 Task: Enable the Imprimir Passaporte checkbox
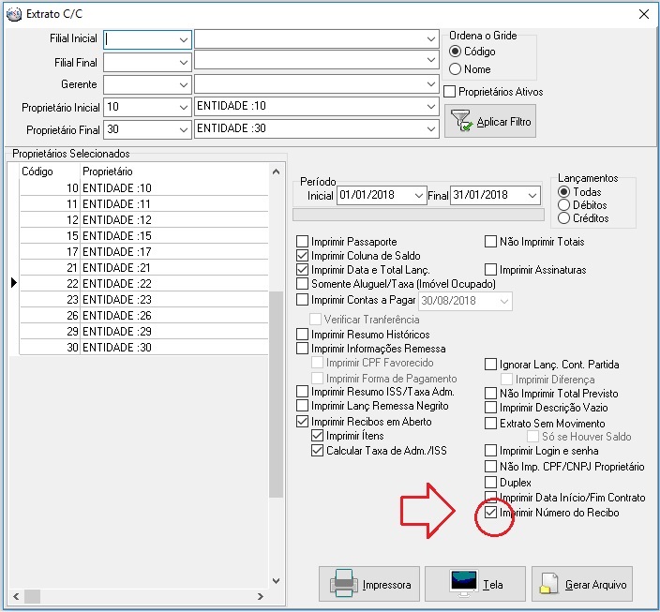coord(303,242)
